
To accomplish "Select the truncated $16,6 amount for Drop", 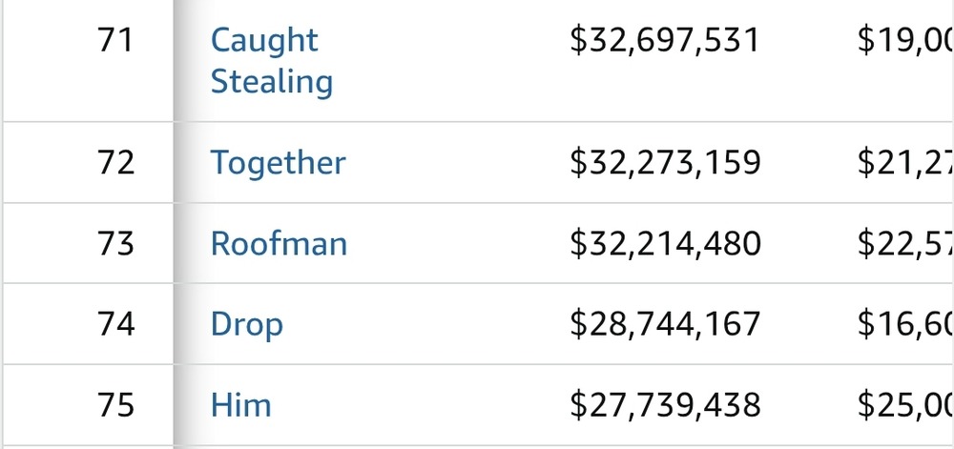I will (x=904, y=324).
